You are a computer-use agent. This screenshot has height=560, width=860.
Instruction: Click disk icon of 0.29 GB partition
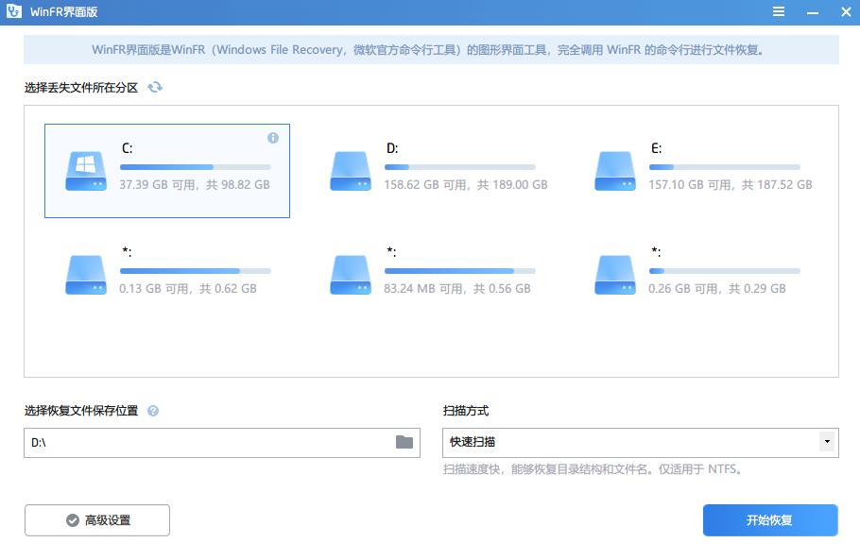point(615,275)
